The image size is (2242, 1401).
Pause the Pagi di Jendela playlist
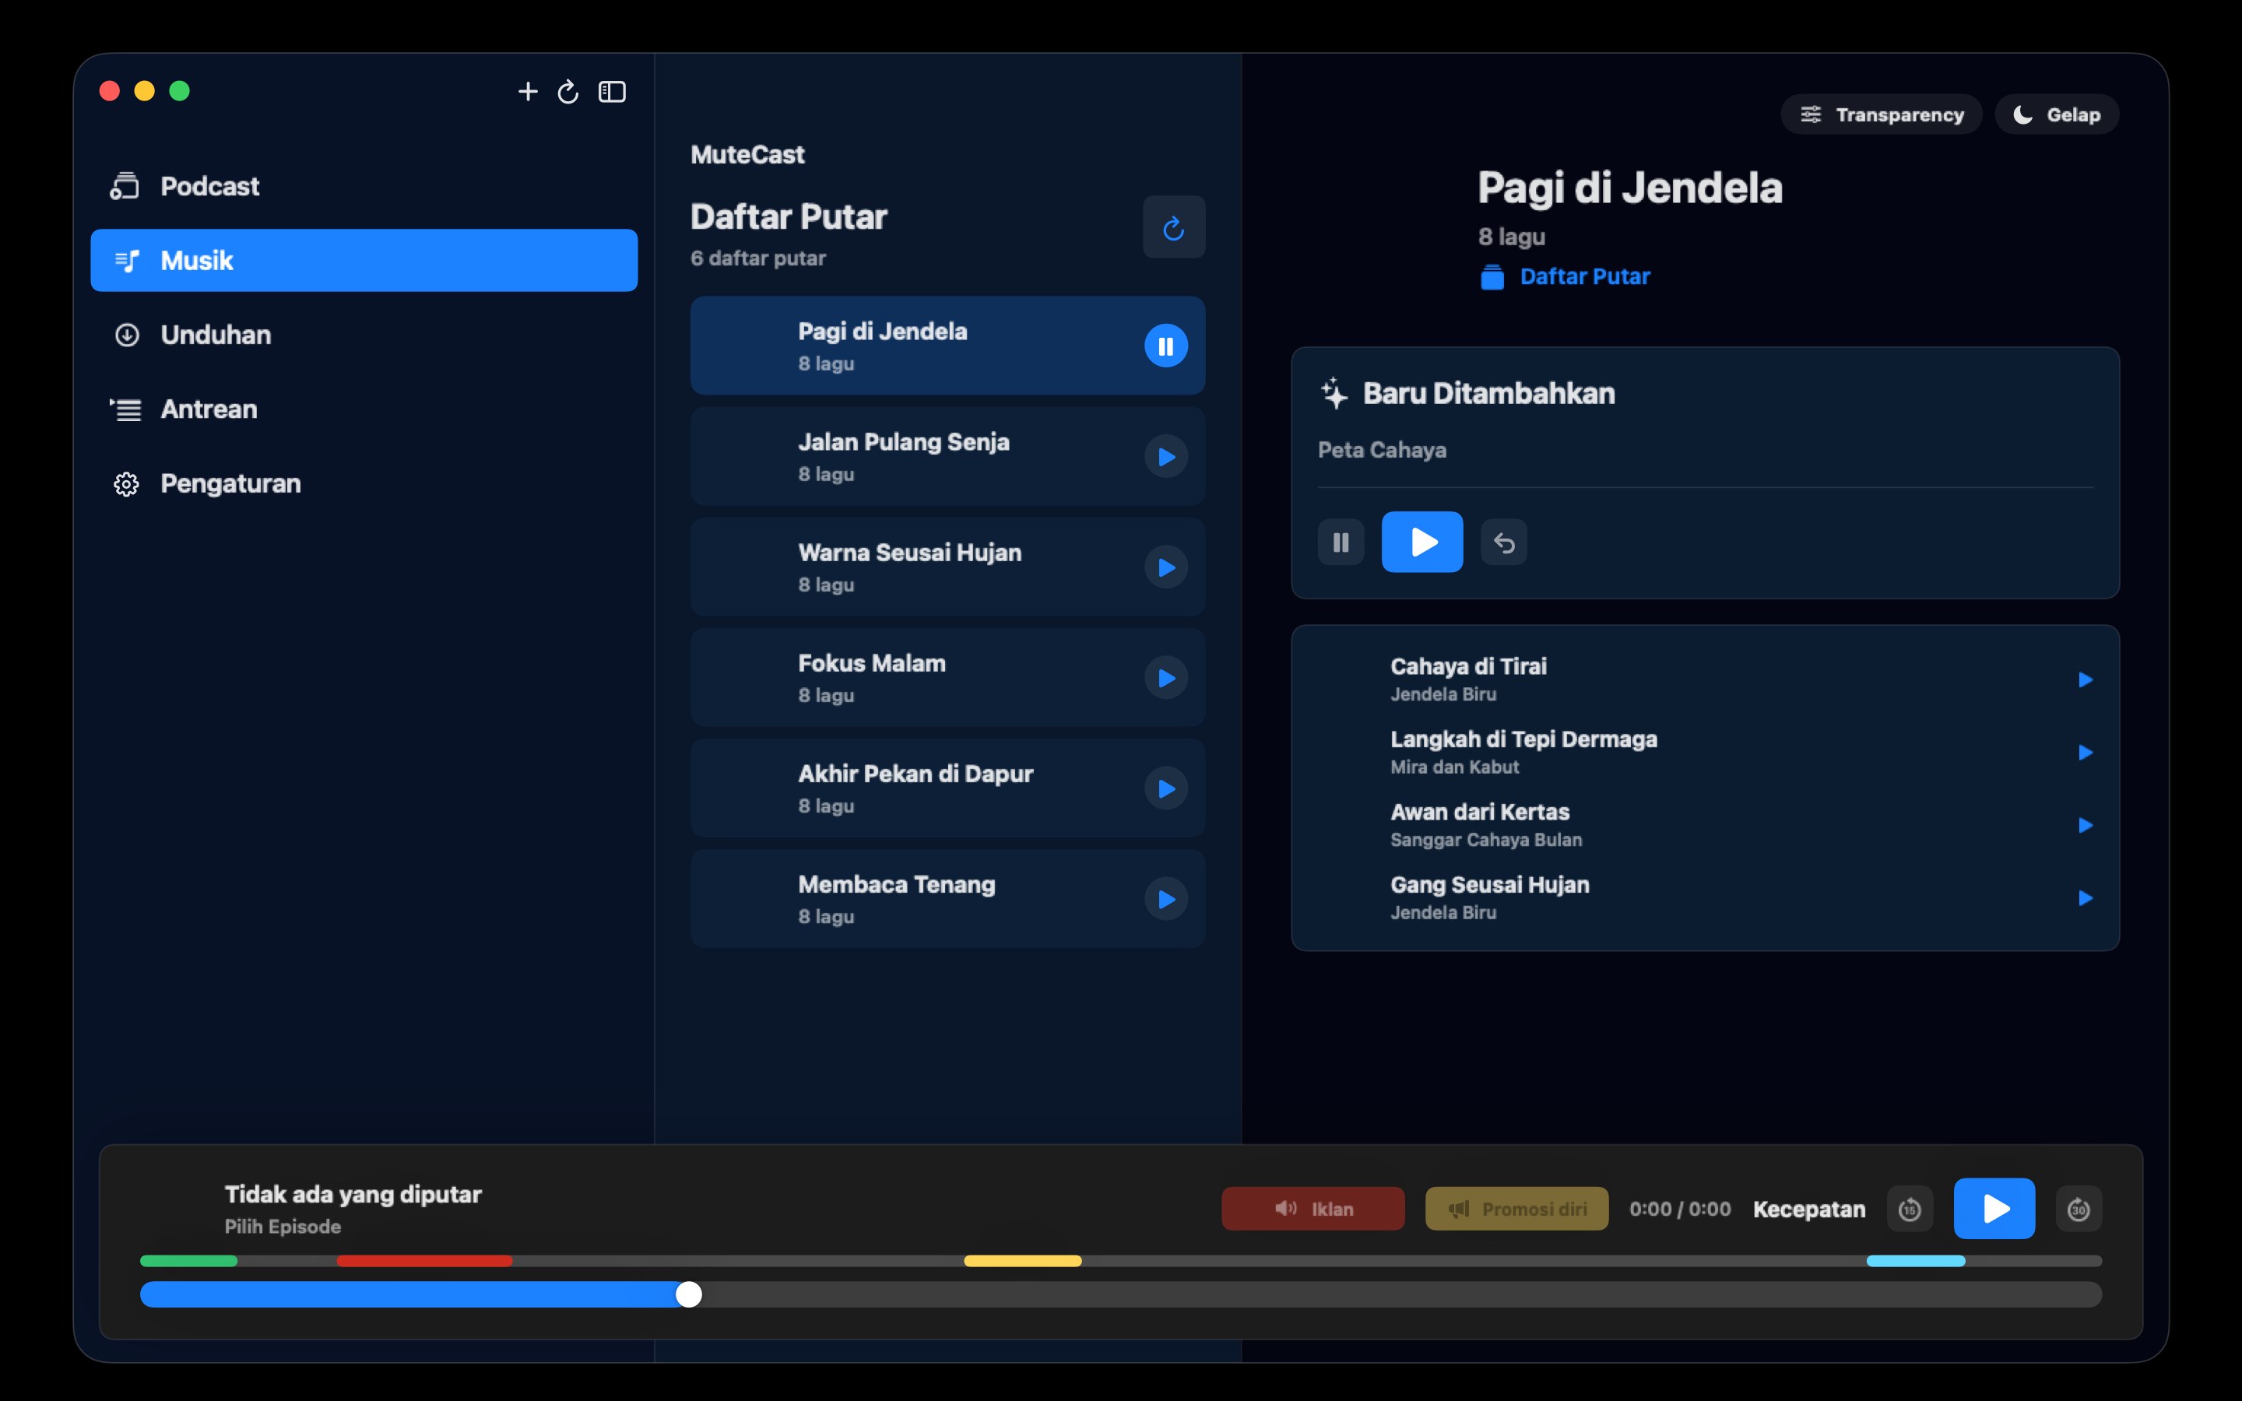[1165, 346]
